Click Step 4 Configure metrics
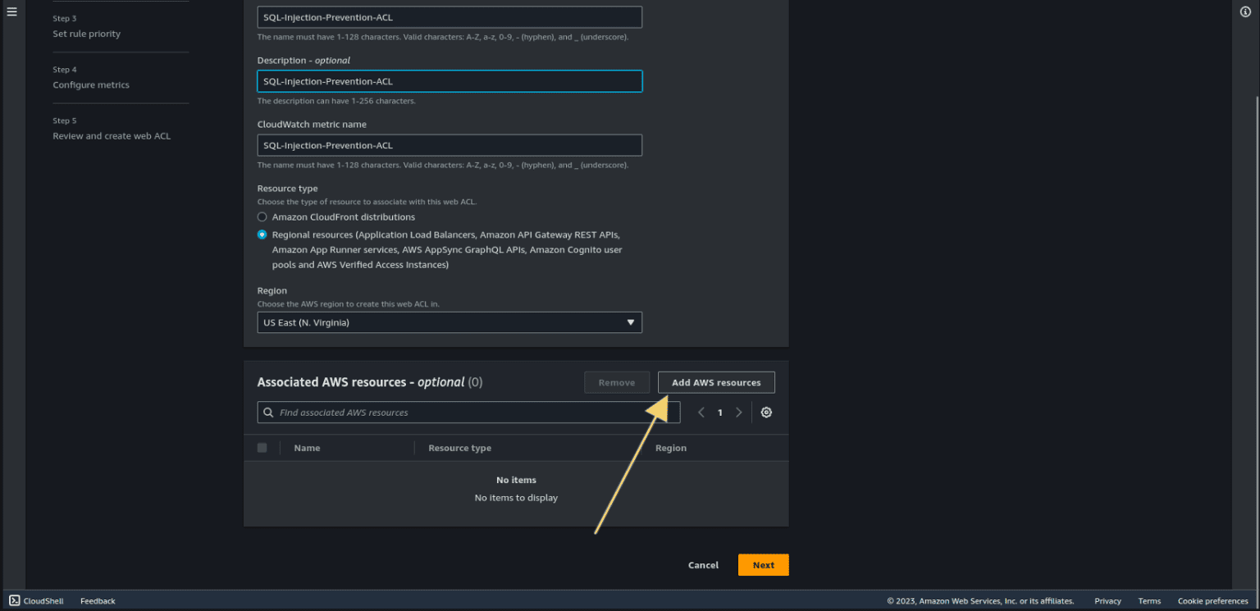The image size is (1260, 611). click(91, 84)
